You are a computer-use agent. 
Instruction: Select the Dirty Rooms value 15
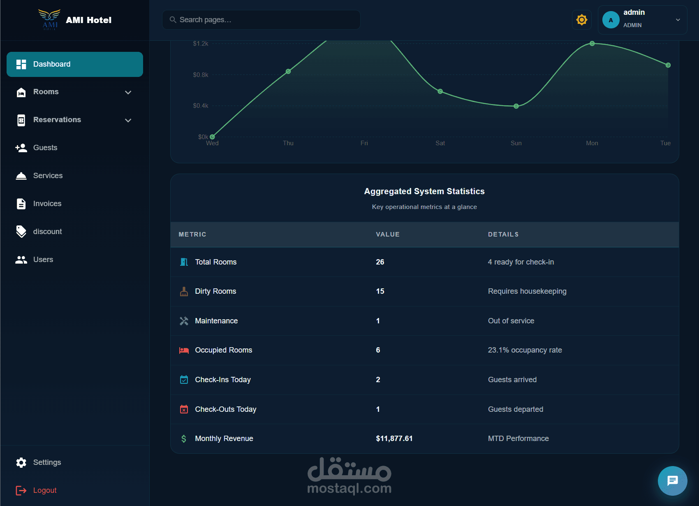pyautogui.click(x=380, y=291)
